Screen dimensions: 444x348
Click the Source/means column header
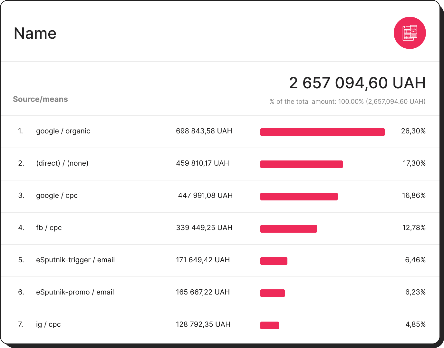[x=41, y=99]
